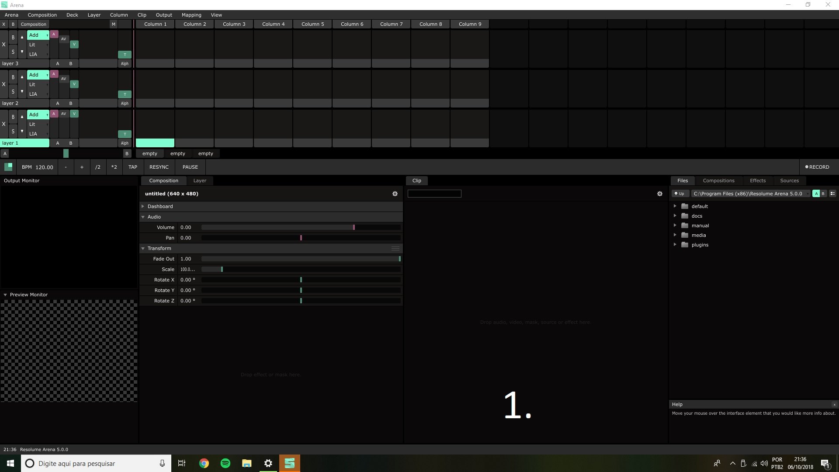The width and height of the screenshot is (839, 472).
Task: Toggle Solo on layer 2
Action: click(x=13, y=92)
